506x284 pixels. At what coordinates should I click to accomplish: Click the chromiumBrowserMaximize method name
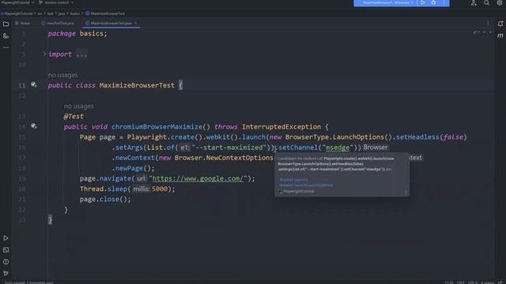point(157,126)
